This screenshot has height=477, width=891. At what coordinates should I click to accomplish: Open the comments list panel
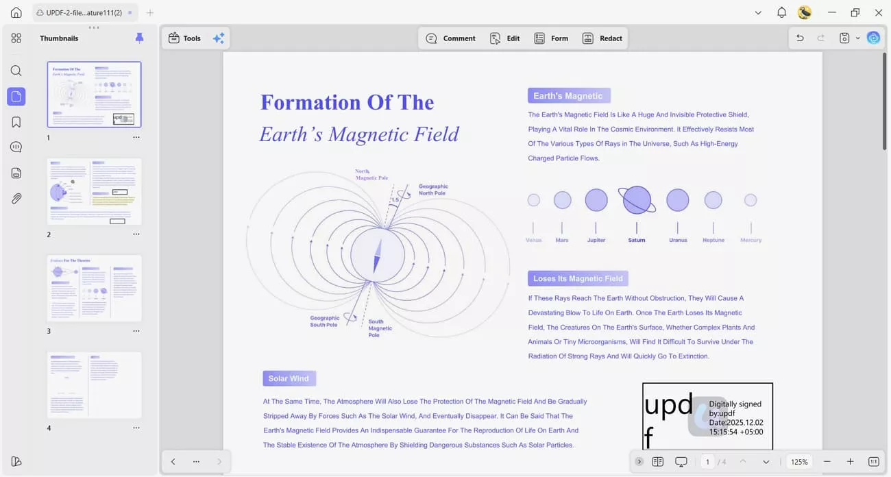(16, 147)
